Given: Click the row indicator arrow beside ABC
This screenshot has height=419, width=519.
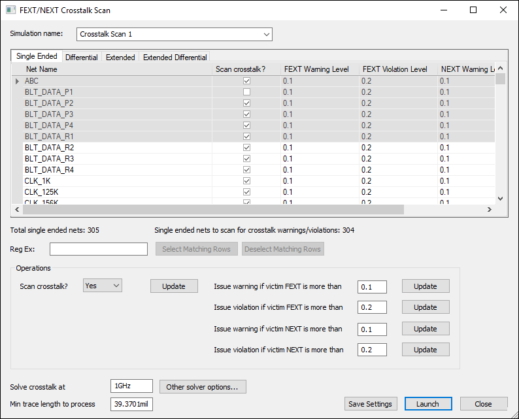Looking at the screenshot, I should [17, 81].
